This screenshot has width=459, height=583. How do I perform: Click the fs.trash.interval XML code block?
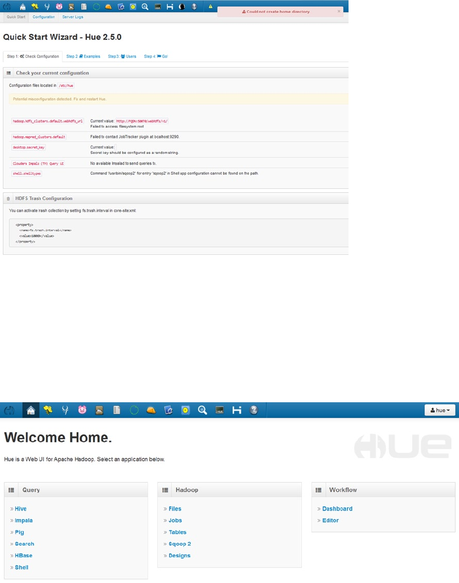(179, 233)
